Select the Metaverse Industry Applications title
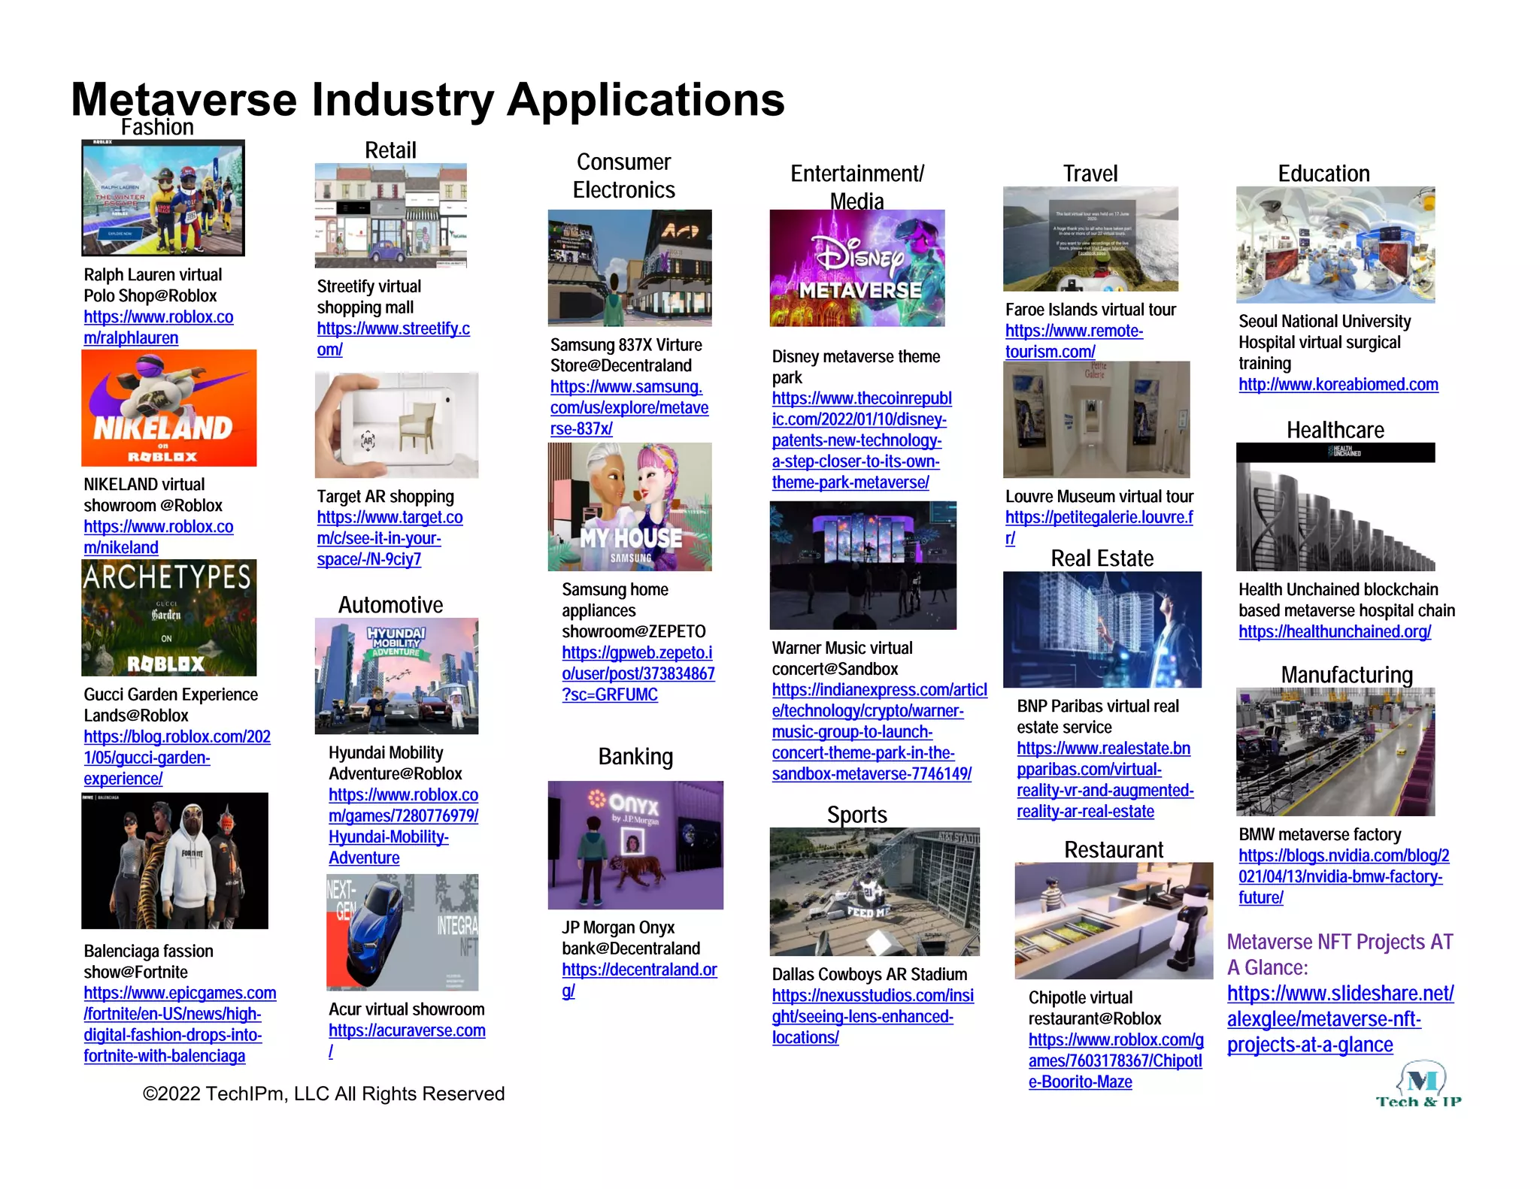Viewport: 1540px width, 1189px height. click(x=428, y=99)
